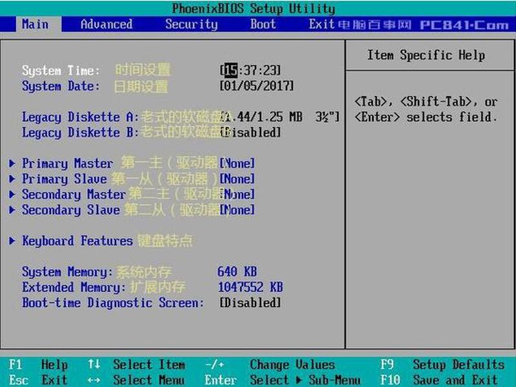Expand the Secondary Slave submenu arrow
Screen dimensions: 516x387
12,210
